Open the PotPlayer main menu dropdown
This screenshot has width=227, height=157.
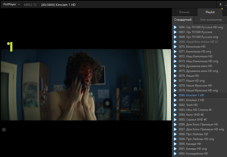[11, 4]
